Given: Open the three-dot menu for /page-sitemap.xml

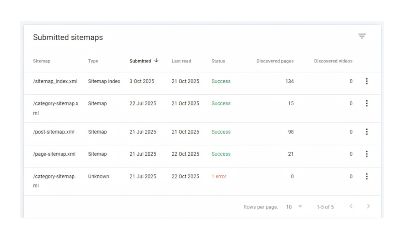Looking at the screenshot, I should tap(367, 154).
